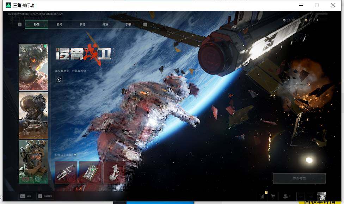The image size is (344, 204).
Task: Click the second empty squad slot plus
Action: [311, 196]
